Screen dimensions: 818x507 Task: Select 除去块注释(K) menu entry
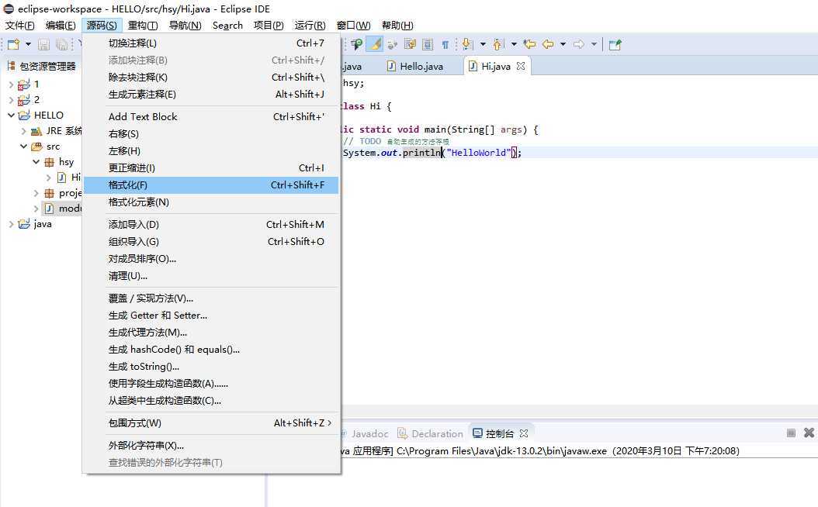coord(211,77)
